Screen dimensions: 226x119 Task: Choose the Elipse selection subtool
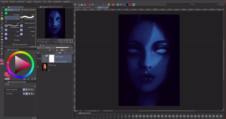(29, 14)
